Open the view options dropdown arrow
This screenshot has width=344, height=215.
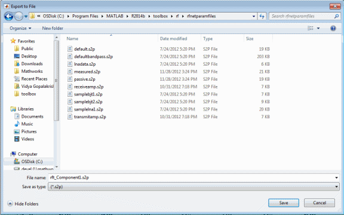[318, 28]
